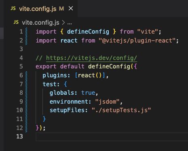The image size is (188, 151).
Task: Close the vite.config.js editor tab
Action: [71, 9]
